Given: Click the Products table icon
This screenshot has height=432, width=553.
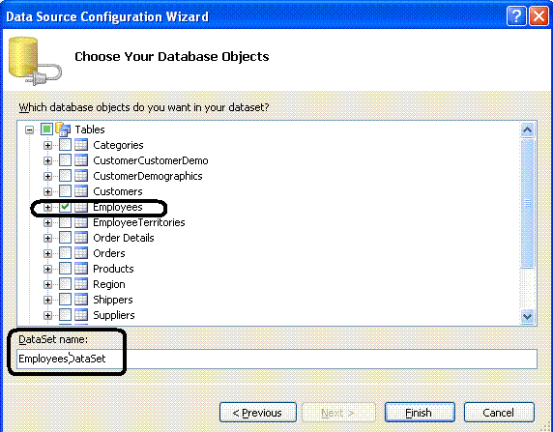Looking at the screenshot, I should coord(81,269).
